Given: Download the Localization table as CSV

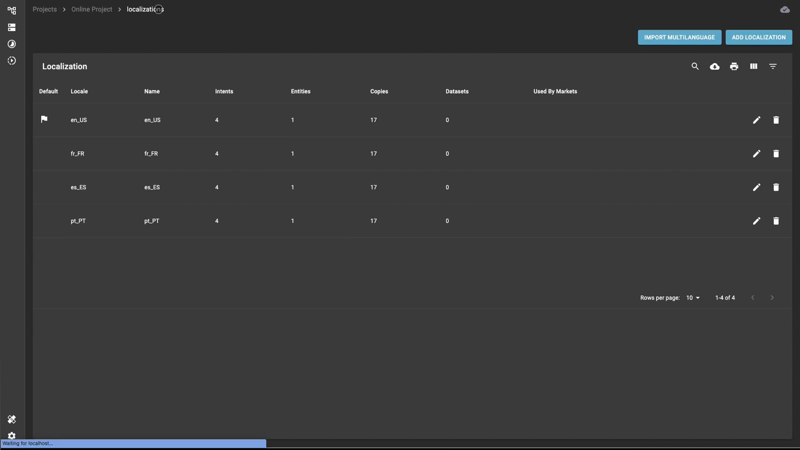Looking at the screenshot, I should (x=715, y=66).
